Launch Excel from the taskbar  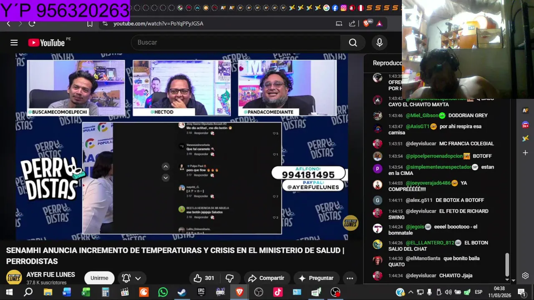tap(86, 292)
